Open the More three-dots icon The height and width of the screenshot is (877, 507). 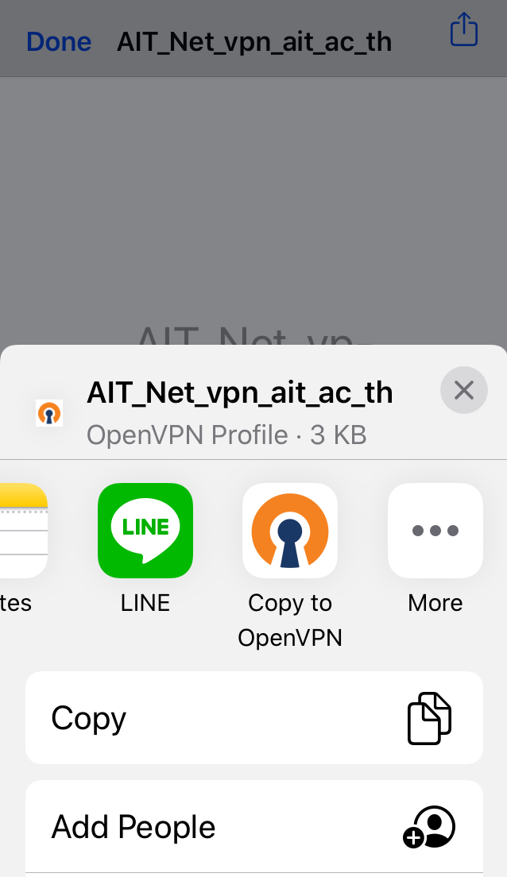[x=435, y=530]
